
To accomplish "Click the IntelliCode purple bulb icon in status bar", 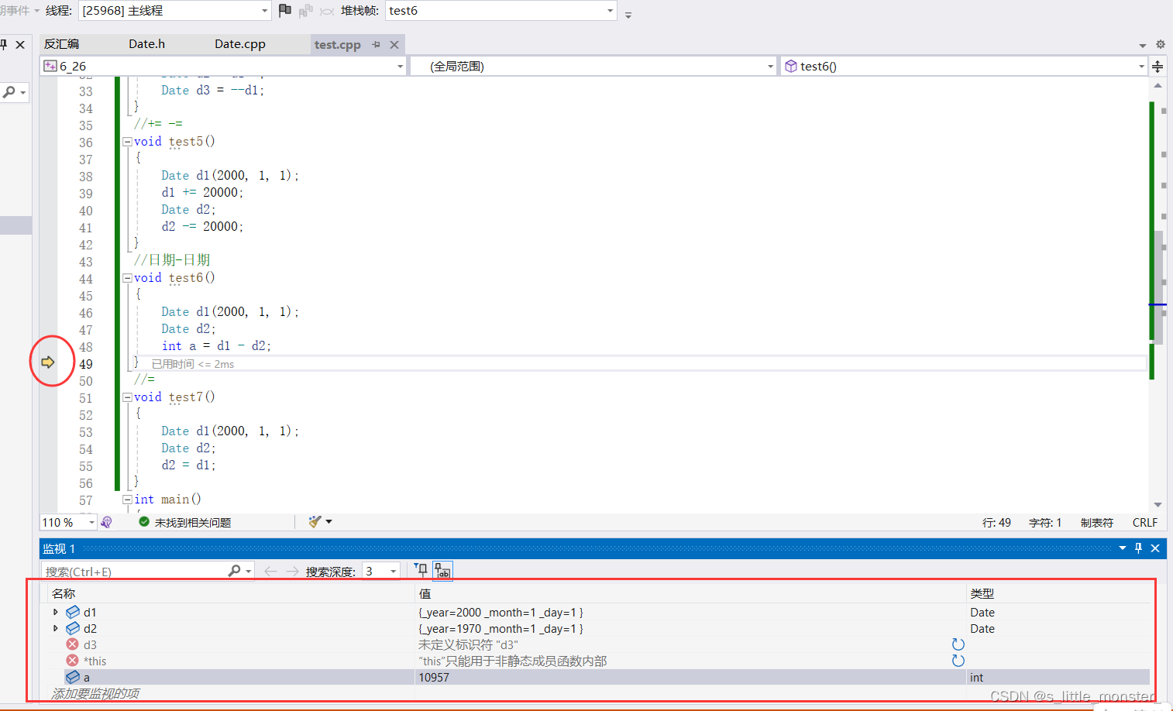I will click(107, 523).
